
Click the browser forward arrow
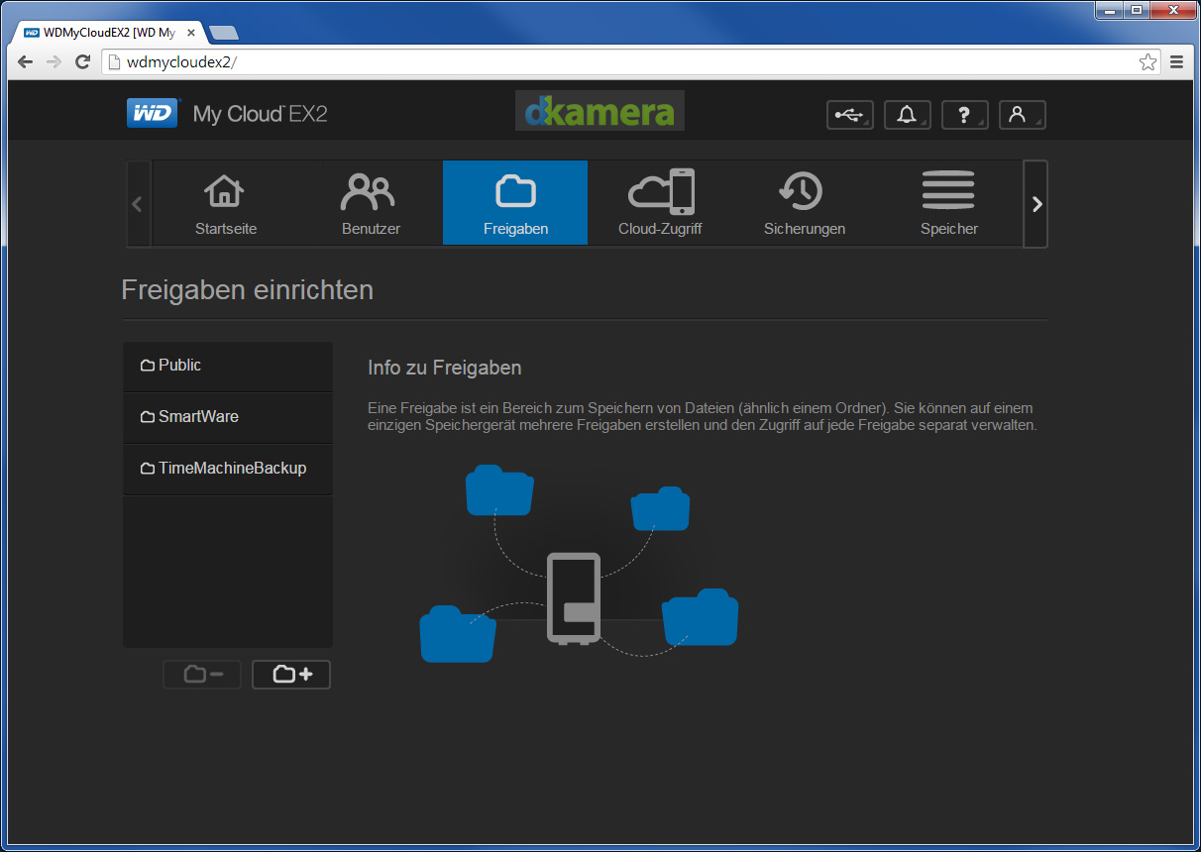[55, 61]
